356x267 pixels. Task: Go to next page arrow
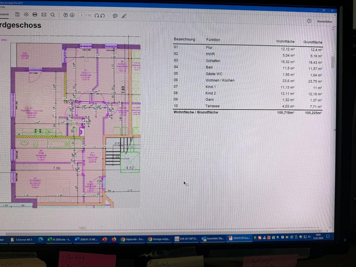pyautogui.click(x=72, y=15)
